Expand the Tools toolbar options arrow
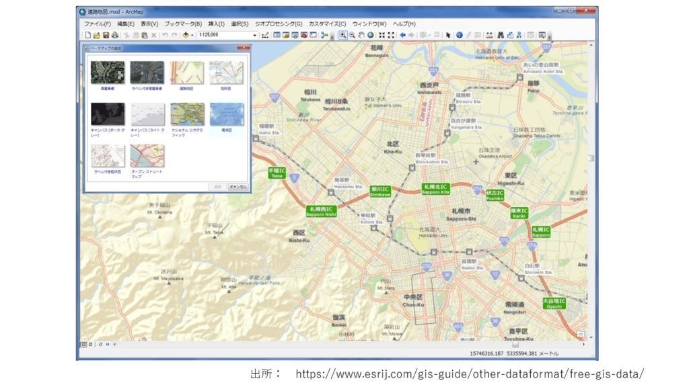Screen dimensions: 689x387 (549, 36)
